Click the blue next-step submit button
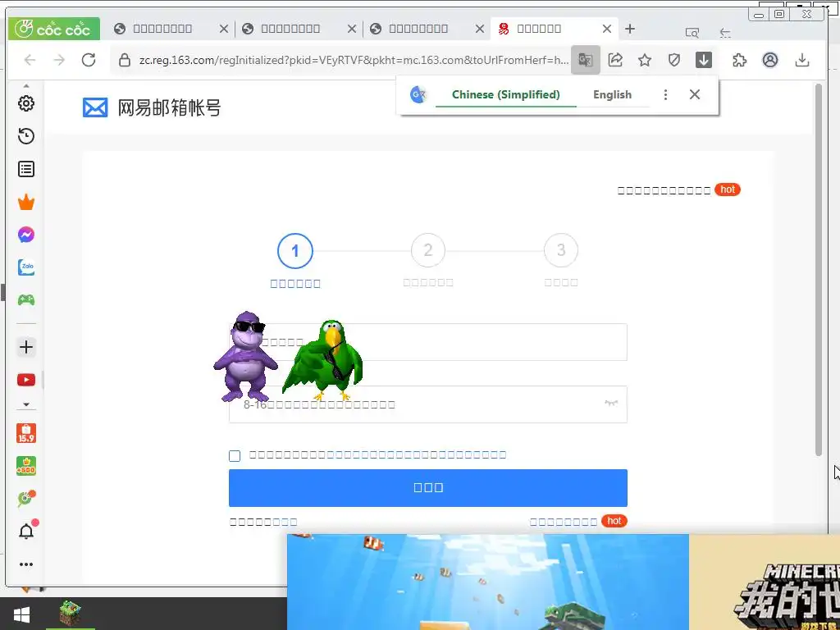 (x=428, y=488)
